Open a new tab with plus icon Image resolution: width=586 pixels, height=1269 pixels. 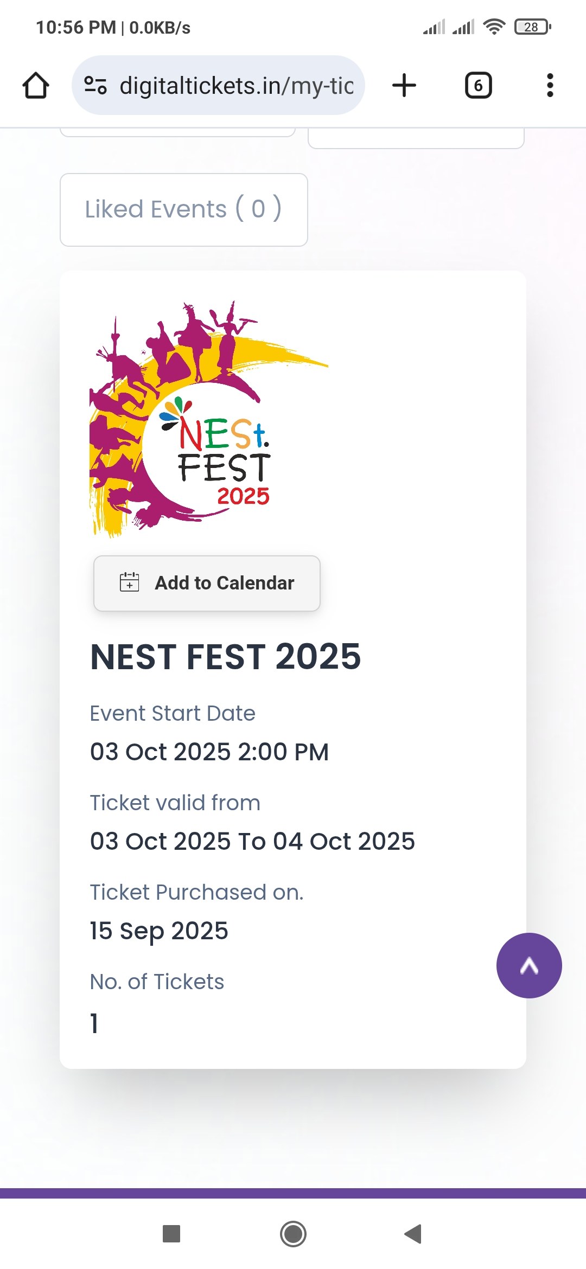pos(404,86)
